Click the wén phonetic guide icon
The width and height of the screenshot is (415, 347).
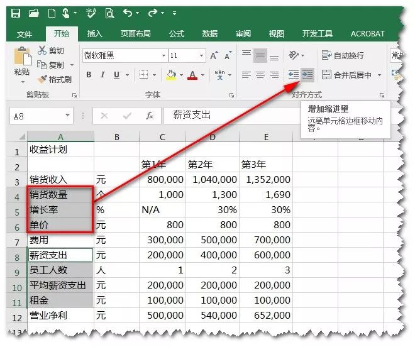pyautogui.click(x=219, y=75)
